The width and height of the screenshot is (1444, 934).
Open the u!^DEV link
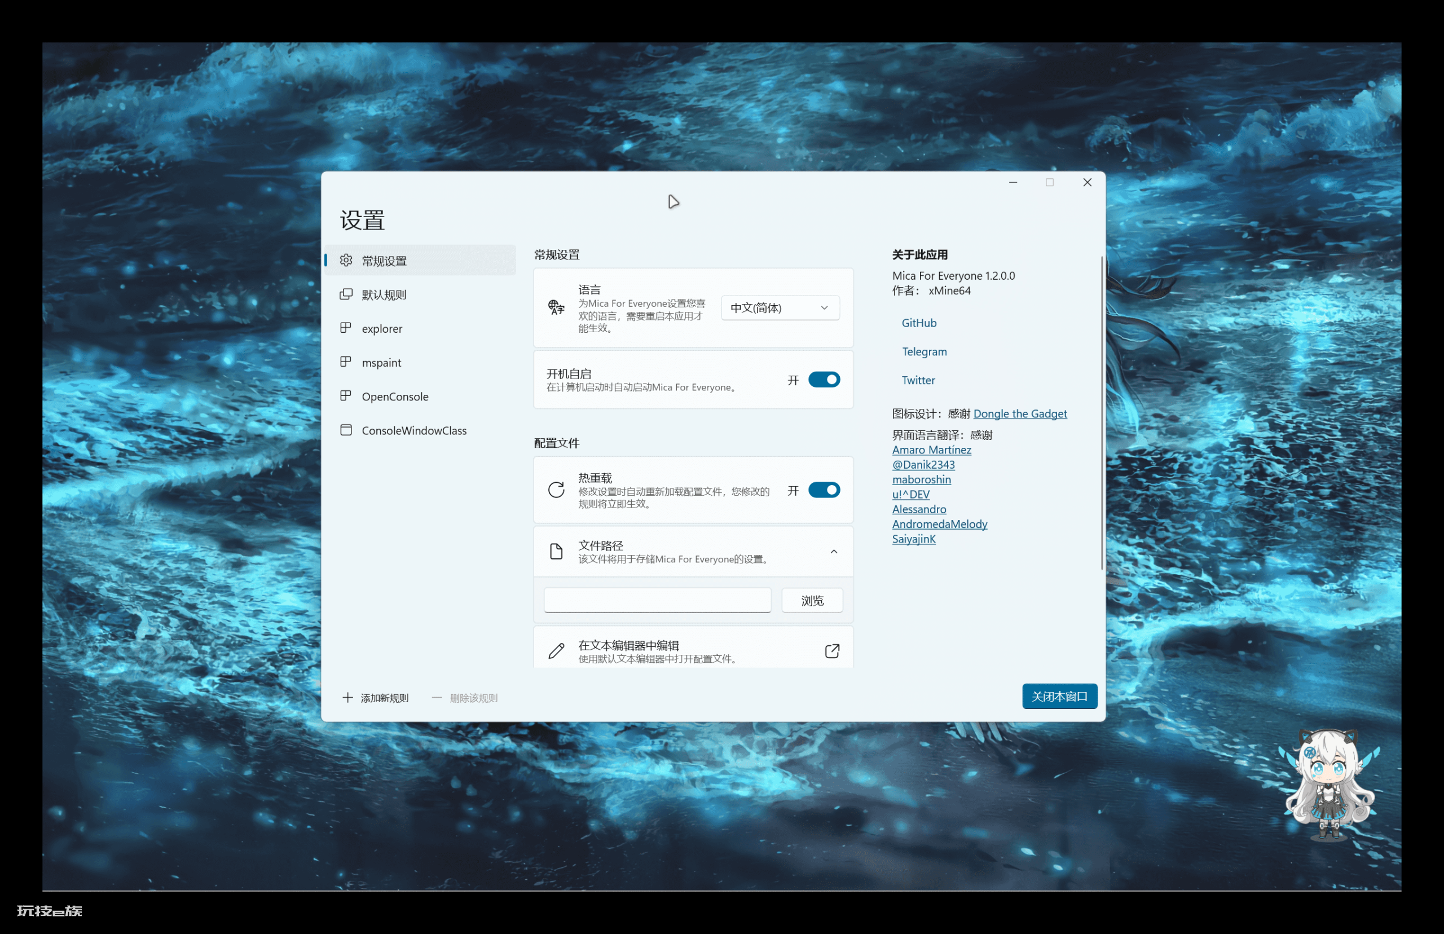[910, 494]
